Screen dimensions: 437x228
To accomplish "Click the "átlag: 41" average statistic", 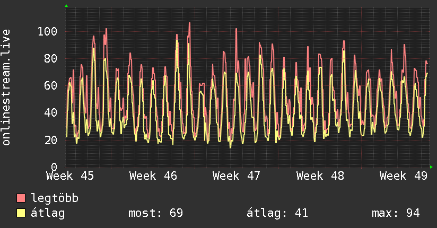I will coord(277,214).
